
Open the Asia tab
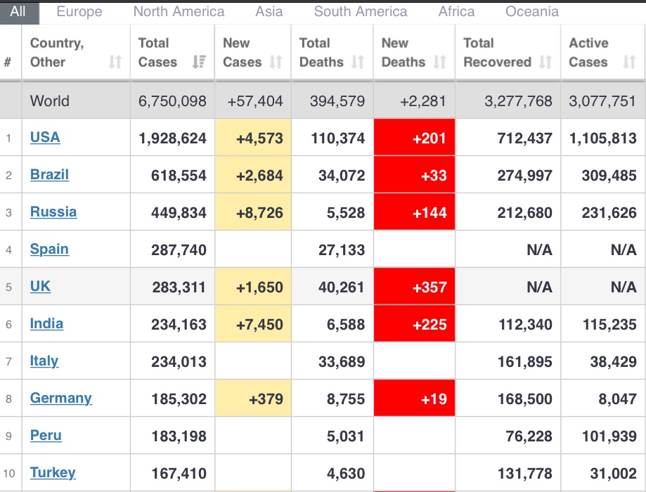(x=269, y=11)
